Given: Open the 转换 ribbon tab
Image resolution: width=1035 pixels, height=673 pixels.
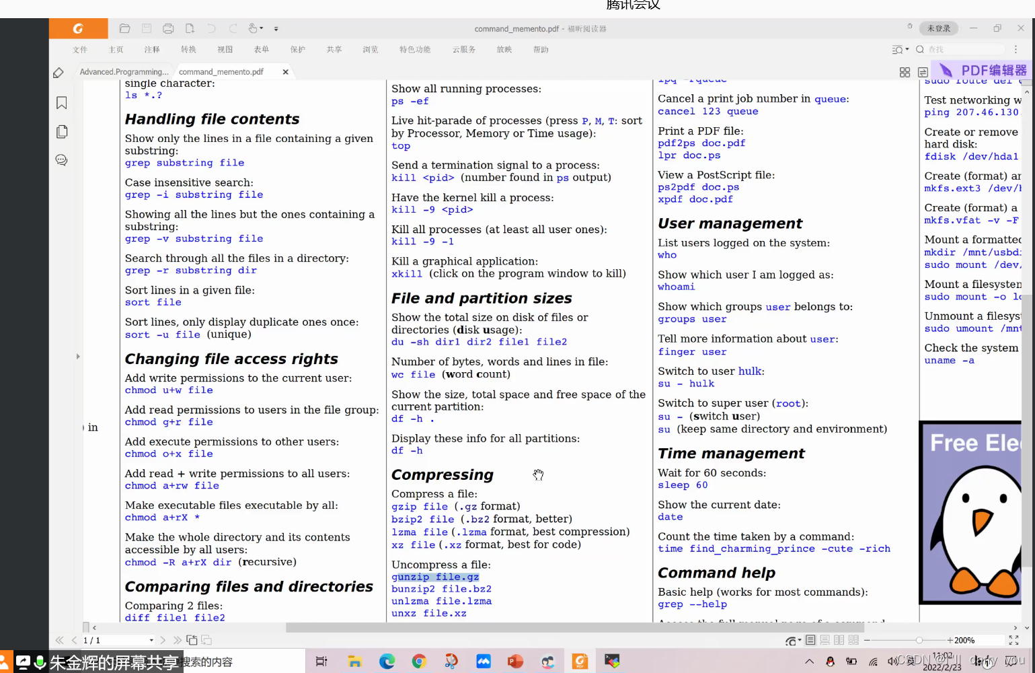Looking at the screenshot, I should [188, 50].
